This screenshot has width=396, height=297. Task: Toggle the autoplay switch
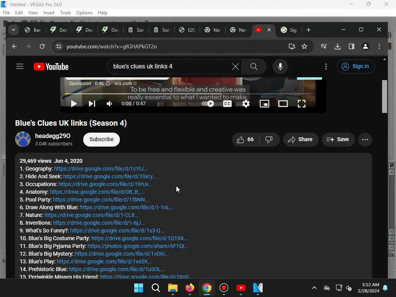[208, 104]
